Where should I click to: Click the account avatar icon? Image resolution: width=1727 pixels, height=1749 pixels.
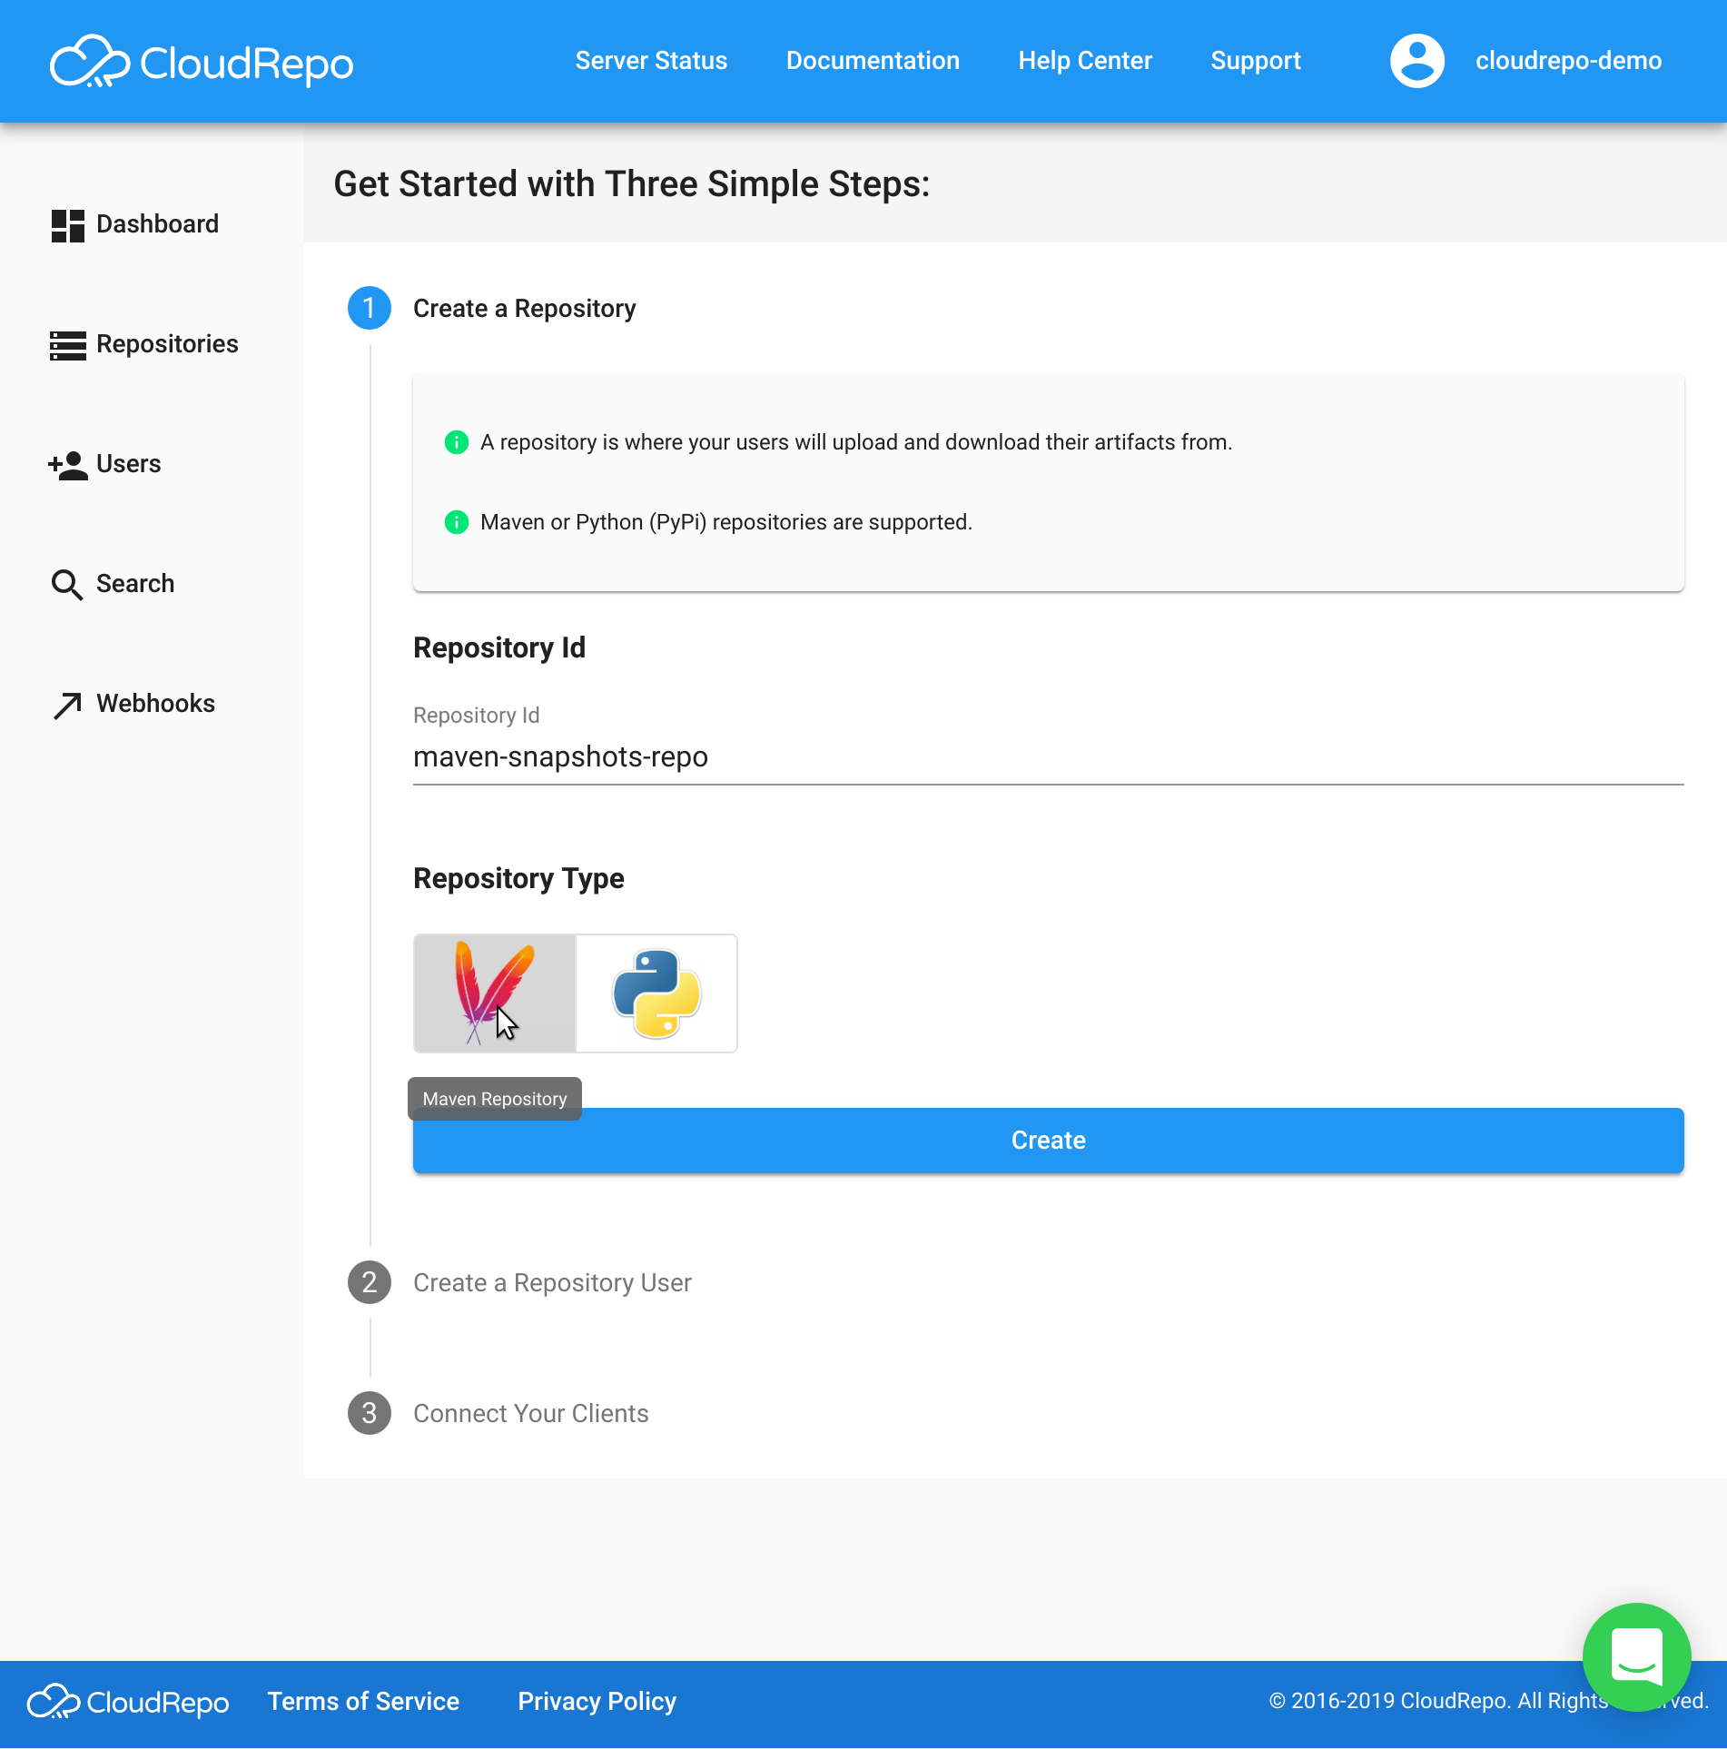(1416, 61)
